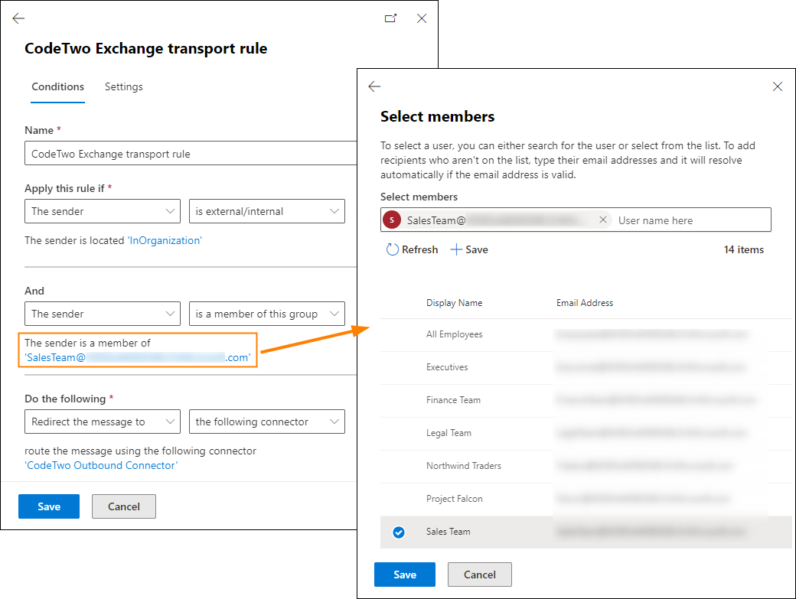
Task: Go back from Select members panel
Action: coord(374,86)
